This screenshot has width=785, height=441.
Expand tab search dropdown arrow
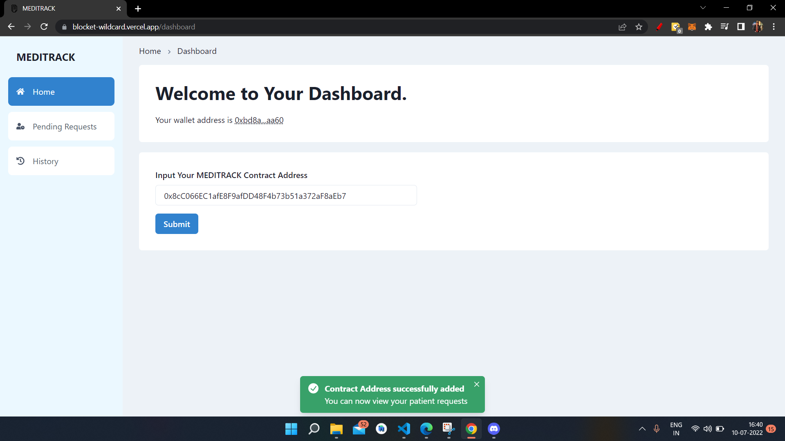[703, 8]
